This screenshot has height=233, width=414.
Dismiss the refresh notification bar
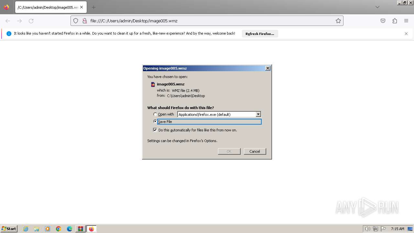(x=406, y=34)
